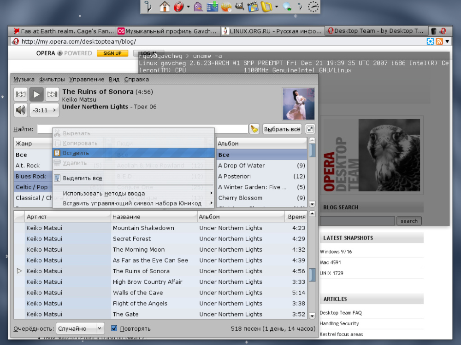461x345 pixels.
Task: Click the yellow bracket launcher icon in the panel
Action: coord(266,6)
